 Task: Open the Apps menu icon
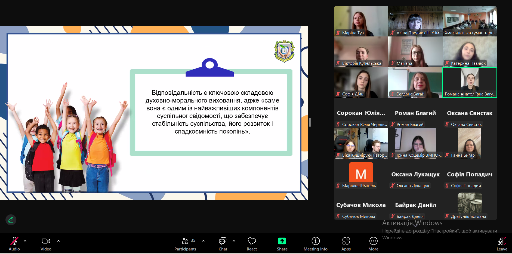click(346, 241)
